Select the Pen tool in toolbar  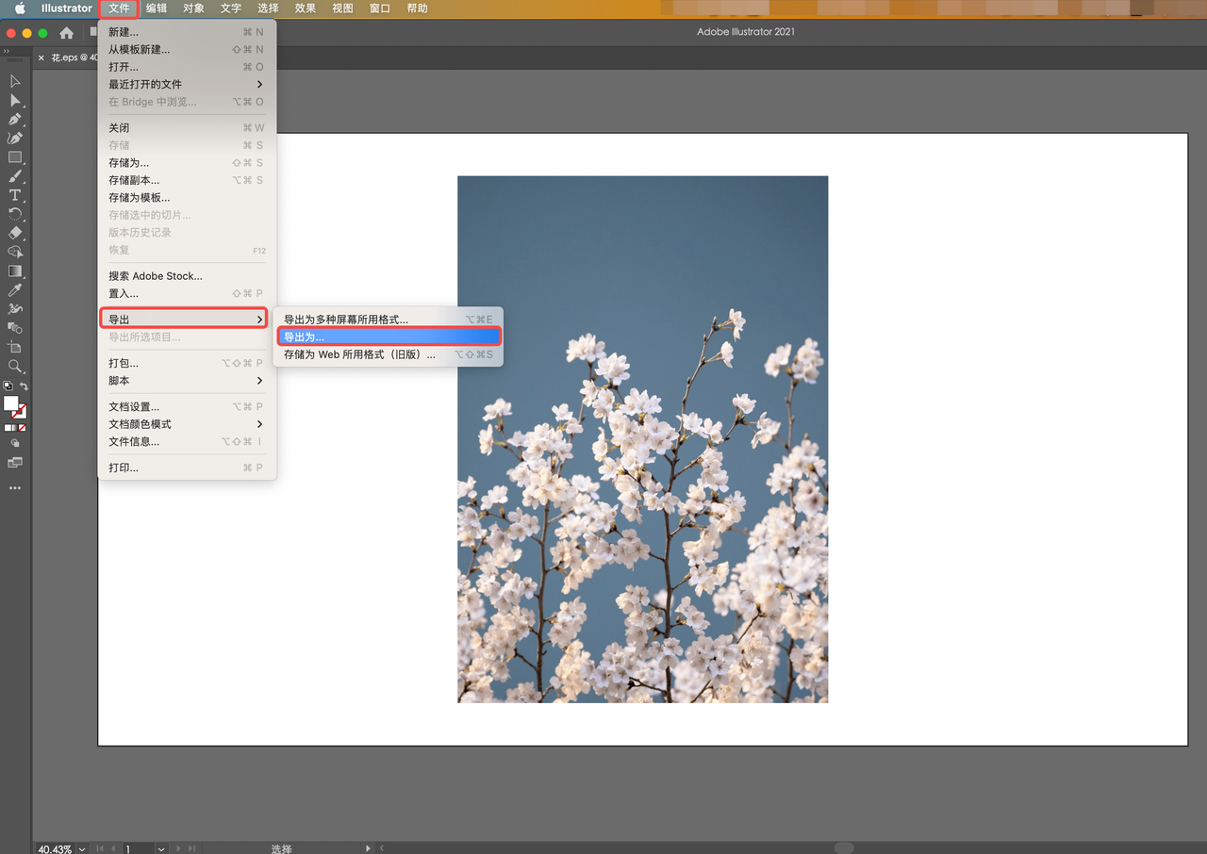15,120
